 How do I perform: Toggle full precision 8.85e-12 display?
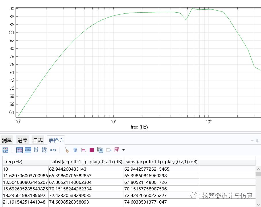tap(20, 150)
